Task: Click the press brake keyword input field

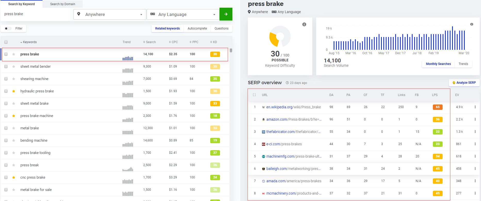Action: (36, 14)
